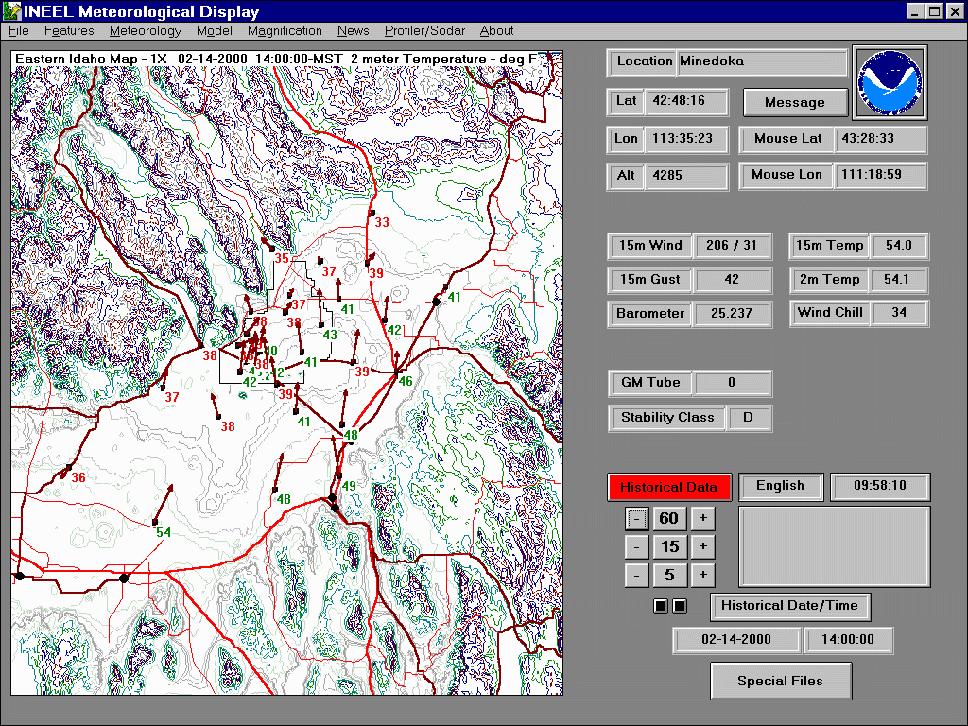Click the clock reading 09:58:10
The image size is (968, 726).
point(880,486)
